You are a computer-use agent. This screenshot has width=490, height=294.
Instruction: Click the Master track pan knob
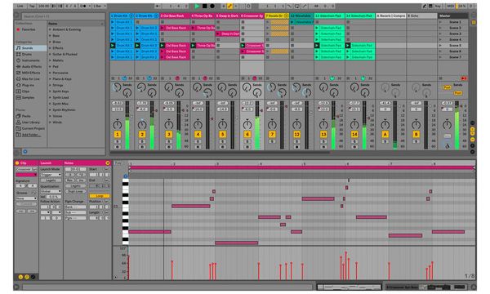click(448, 125)
